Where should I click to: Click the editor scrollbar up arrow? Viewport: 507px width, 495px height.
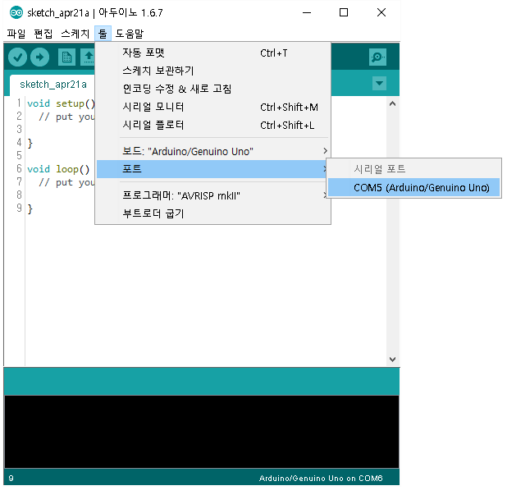click(392, 103)
